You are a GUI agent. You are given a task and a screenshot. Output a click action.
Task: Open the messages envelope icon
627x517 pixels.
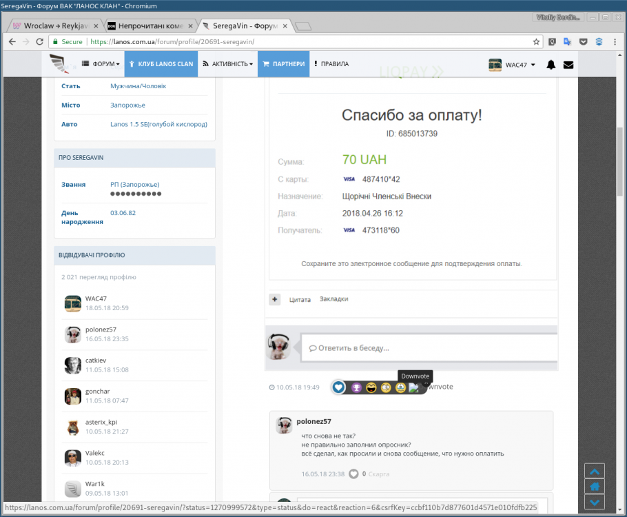pos(568,65)
